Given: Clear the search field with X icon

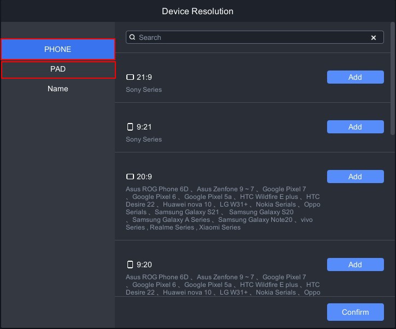Looking at the screenshot, I should (x=374, y=38).
